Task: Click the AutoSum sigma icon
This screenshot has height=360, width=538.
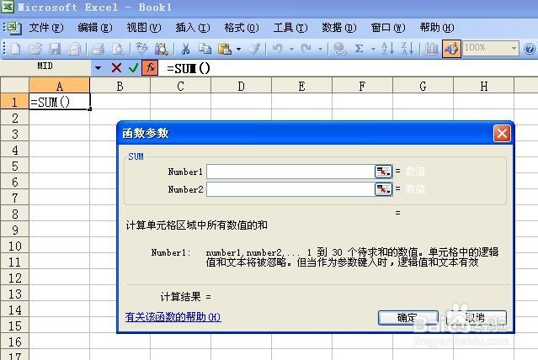Action: coord(359,49)
